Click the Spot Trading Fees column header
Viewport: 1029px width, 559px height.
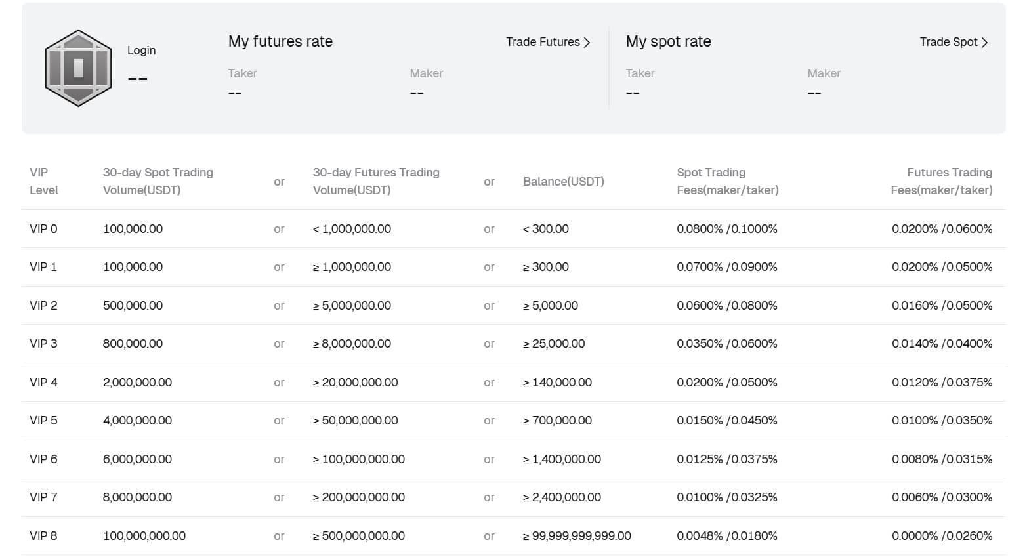tap(728, 181)
